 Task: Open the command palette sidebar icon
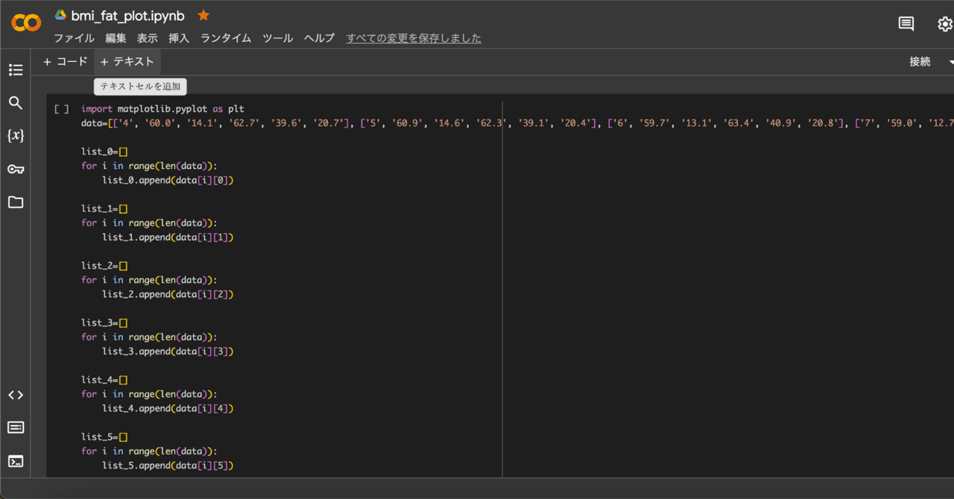[15, 427]
